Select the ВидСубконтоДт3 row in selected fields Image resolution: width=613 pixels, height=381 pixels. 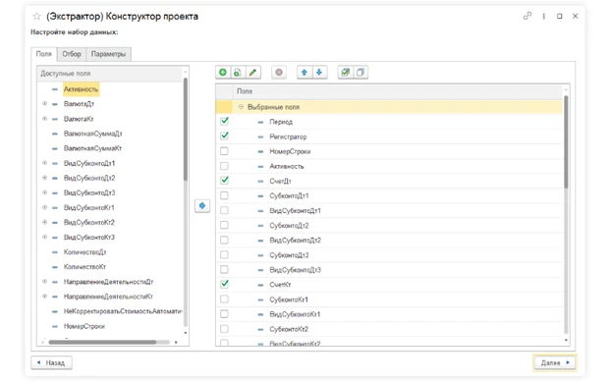click(x=389, y=270)
